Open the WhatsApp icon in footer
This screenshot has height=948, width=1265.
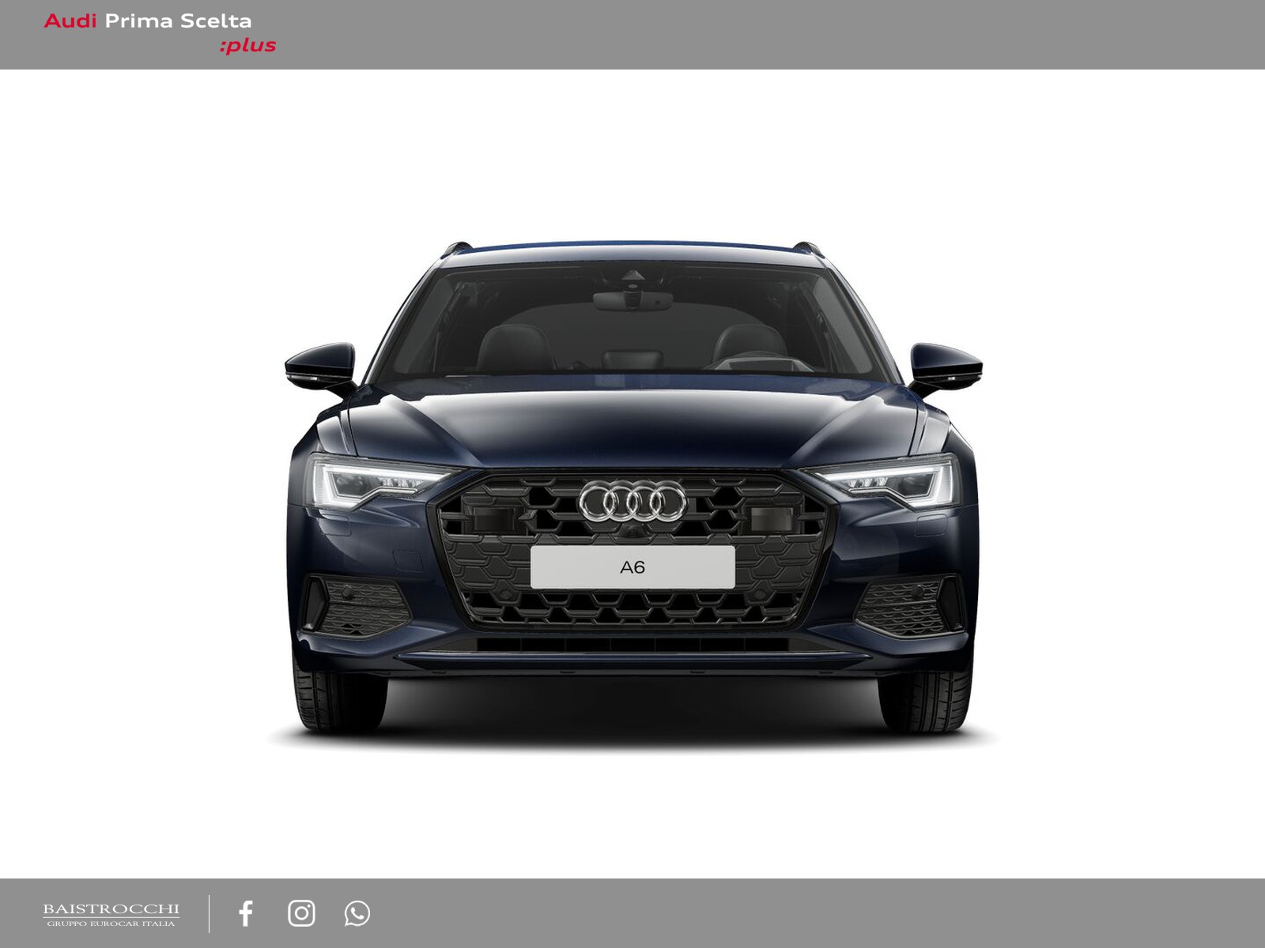point(357,913)
